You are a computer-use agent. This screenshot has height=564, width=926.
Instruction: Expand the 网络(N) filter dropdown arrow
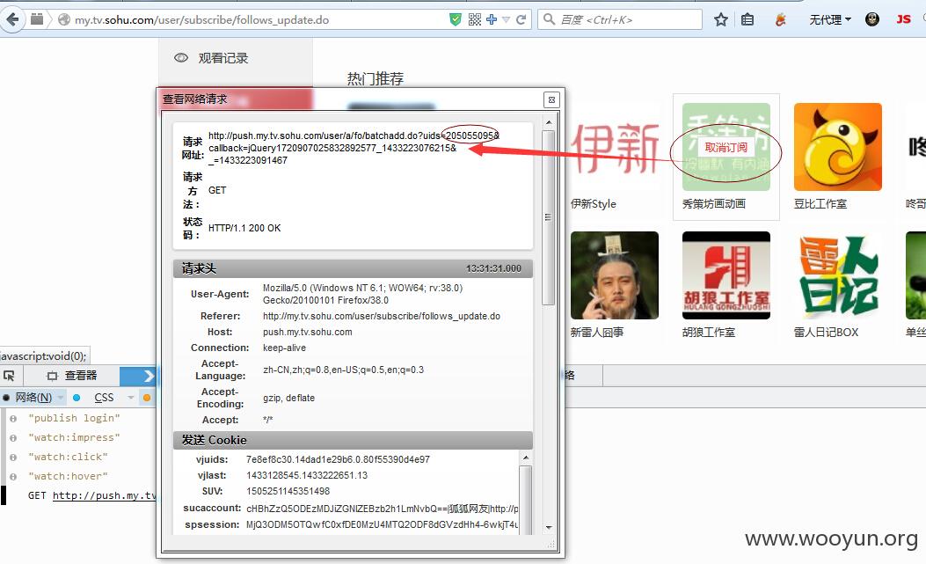60,398
